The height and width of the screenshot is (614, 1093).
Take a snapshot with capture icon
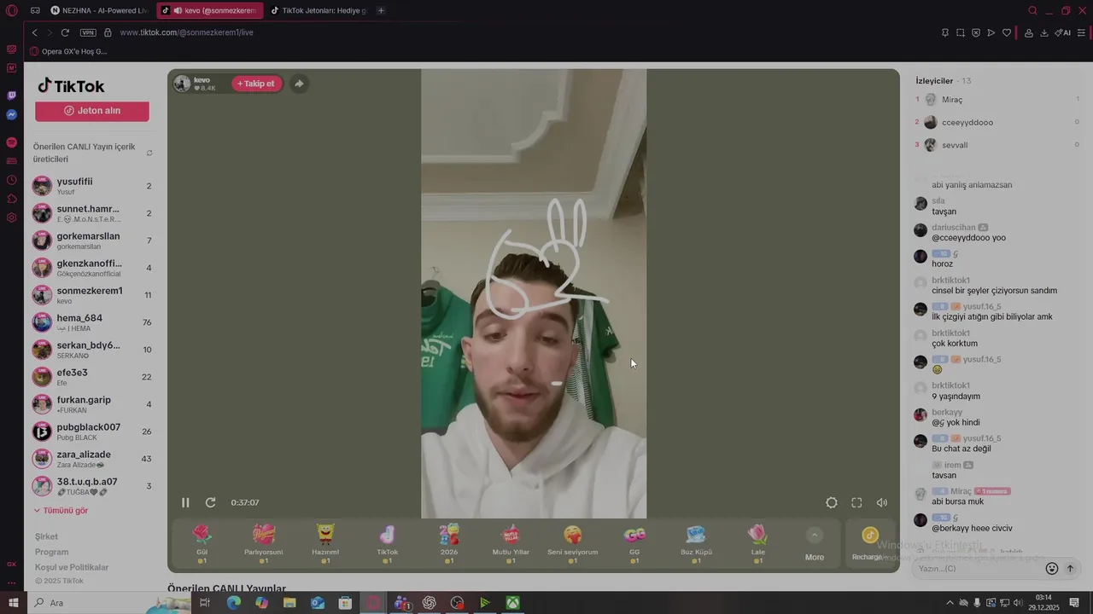(961, 32)
